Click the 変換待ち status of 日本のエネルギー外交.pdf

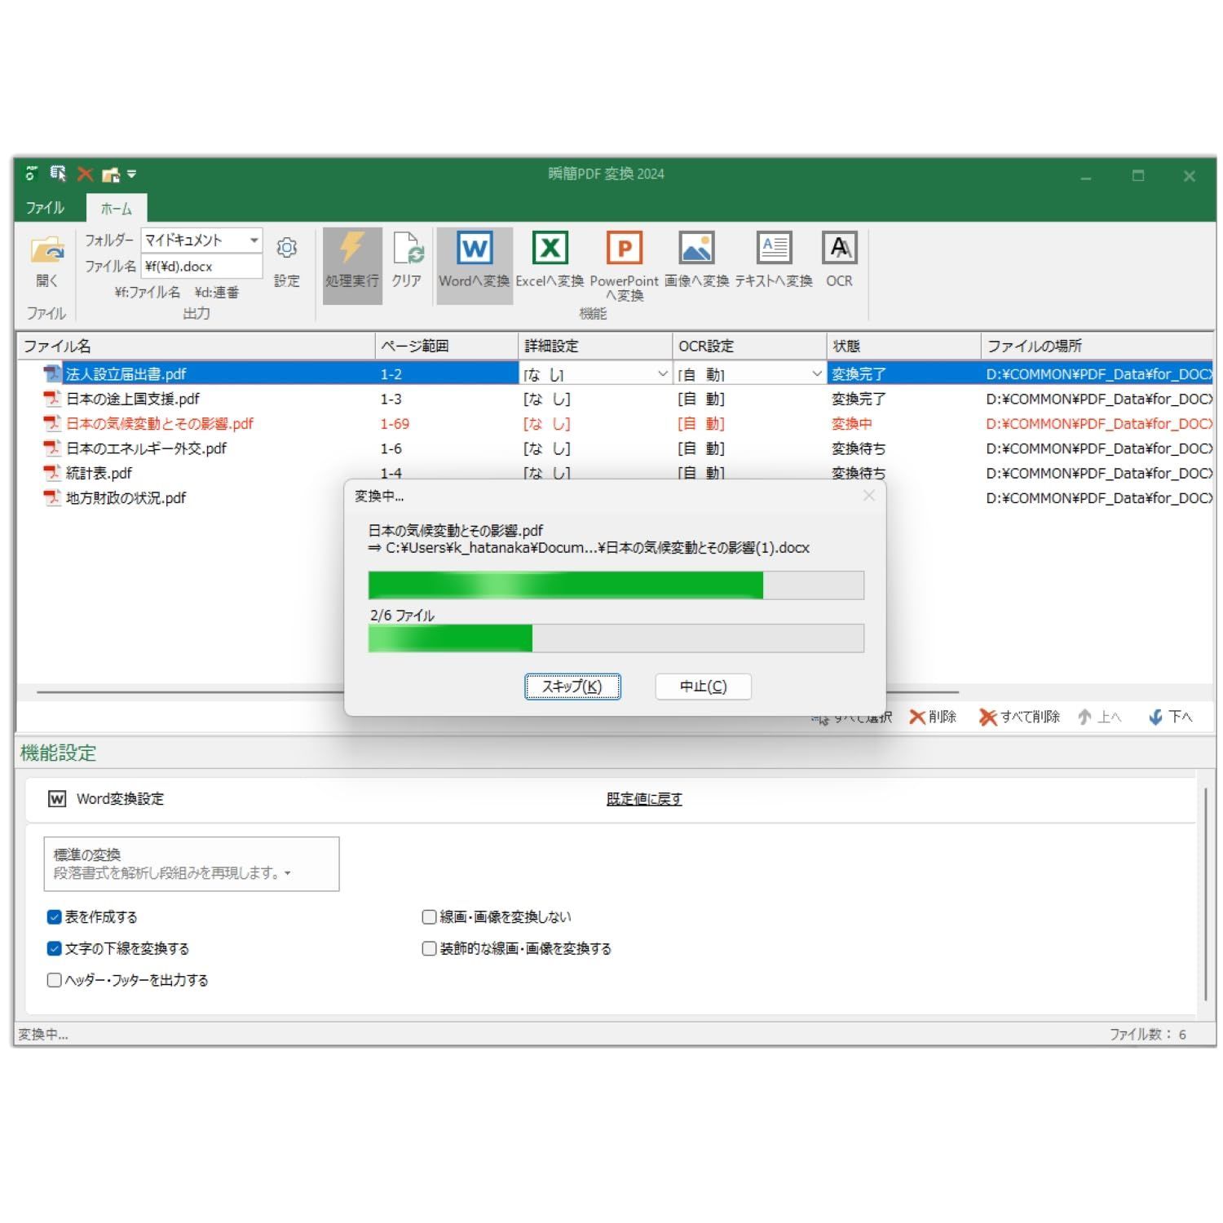pos(859,448)
